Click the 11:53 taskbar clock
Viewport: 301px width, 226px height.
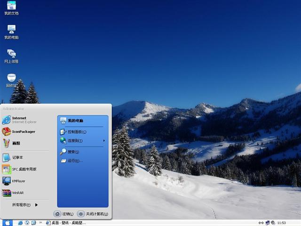tap(281, 223)
